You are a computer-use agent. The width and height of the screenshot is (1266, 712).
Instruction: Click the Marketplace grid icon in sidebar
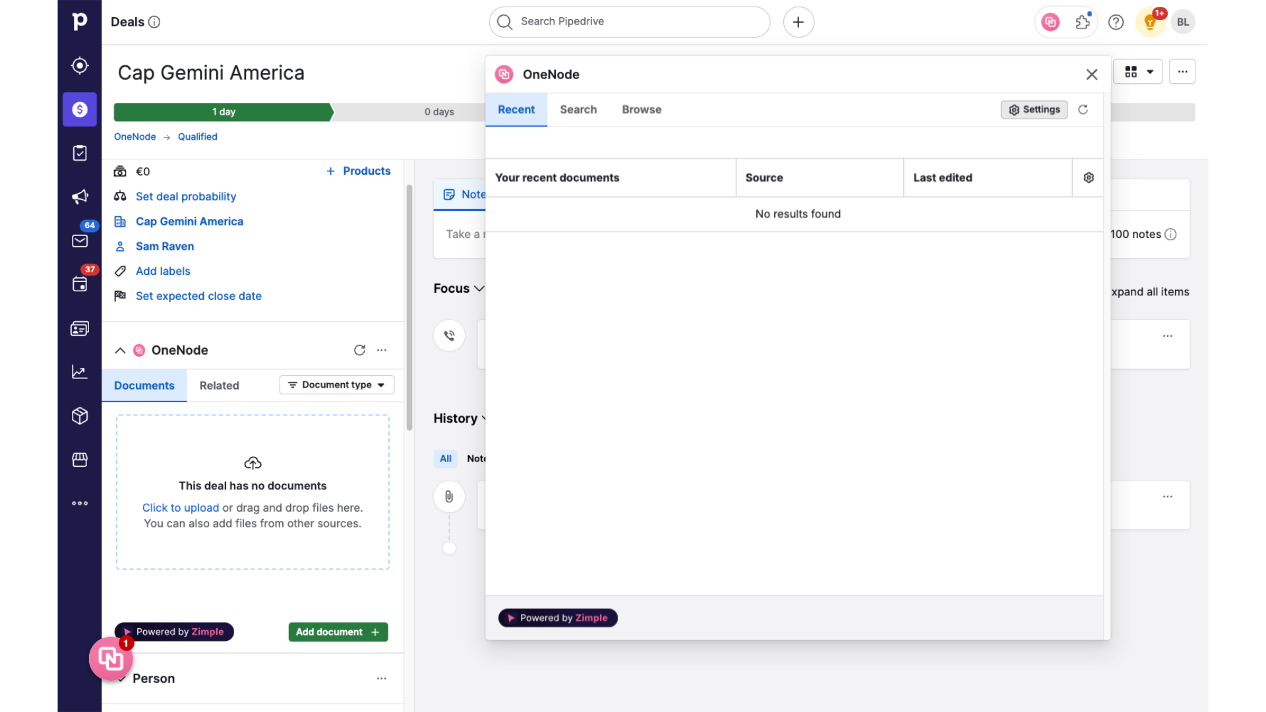click(x=79, y=459)
